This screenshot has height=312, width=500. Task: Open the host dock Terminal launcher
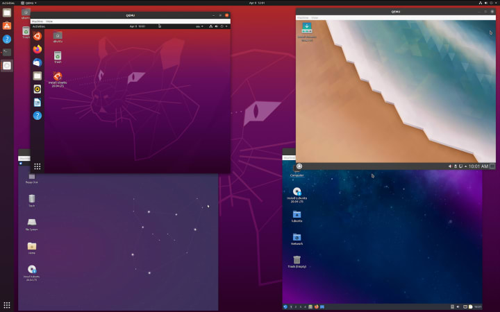click(7, 52)
